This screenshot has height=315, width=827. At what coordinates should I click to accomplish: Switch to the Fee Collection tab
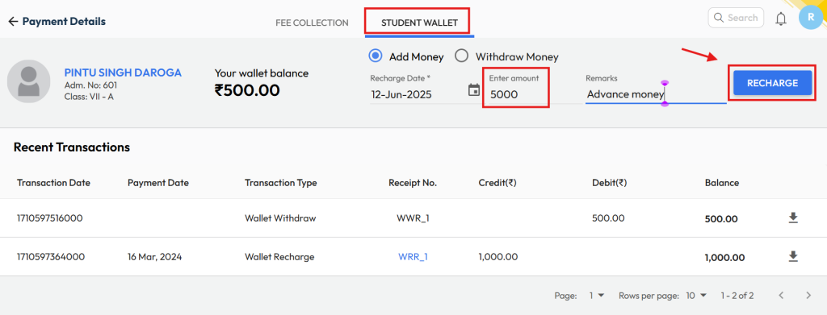(312, 23)
